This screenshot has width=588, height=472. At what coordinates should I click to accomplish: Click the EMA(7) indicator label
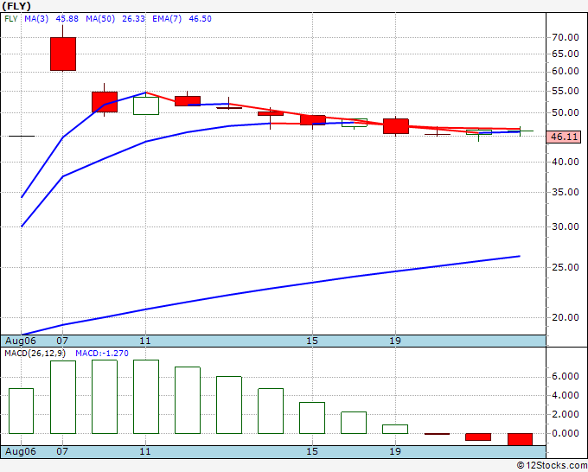(167, 19)
